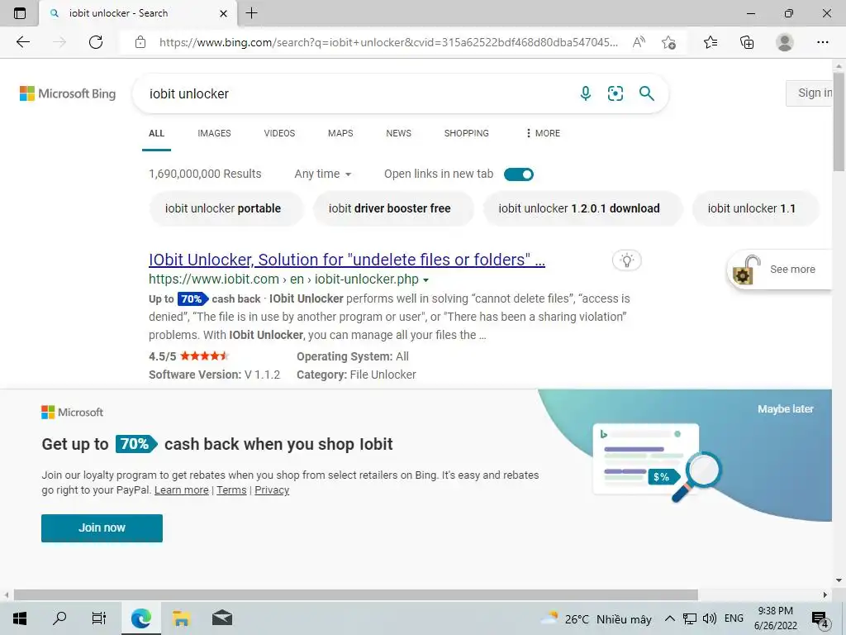Open the notification center
This screenshot has width=846, height=635.
(x=820, y=618)
